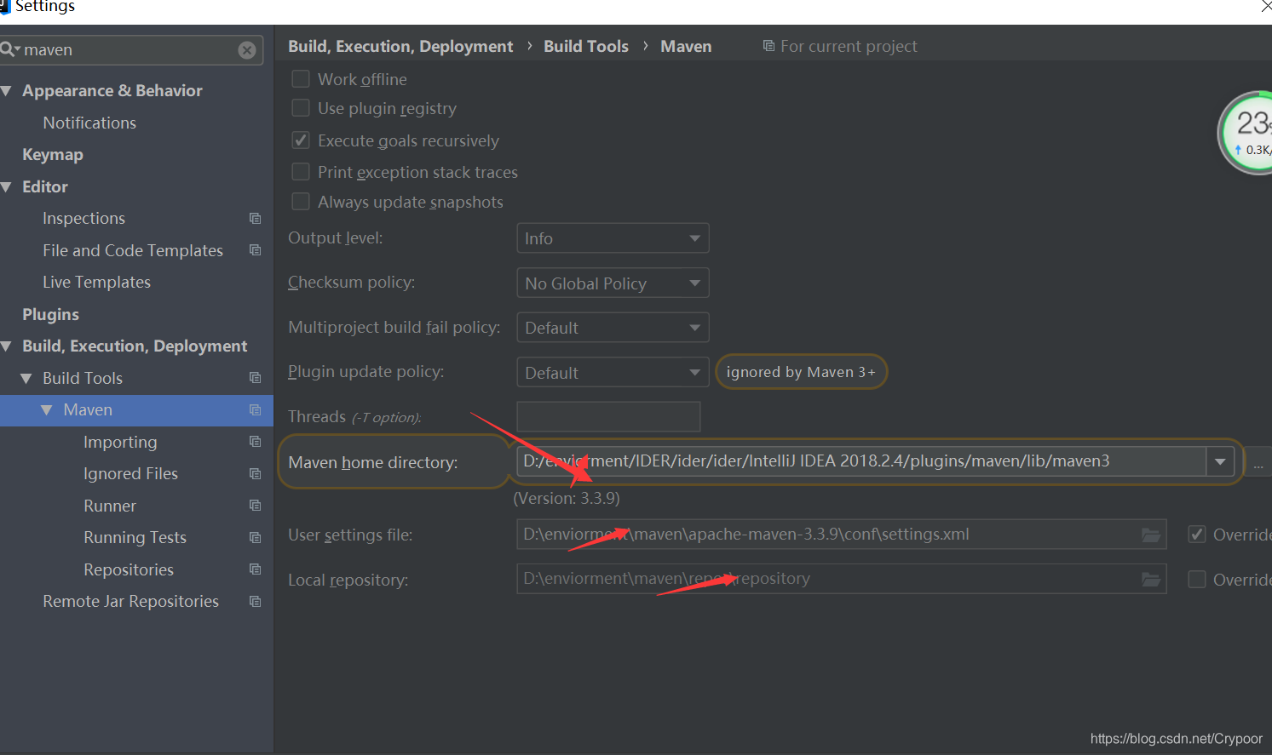Open Maven home directory dropdown arrow
The image size is (1272, 755).
click(x=1220, y=461)
